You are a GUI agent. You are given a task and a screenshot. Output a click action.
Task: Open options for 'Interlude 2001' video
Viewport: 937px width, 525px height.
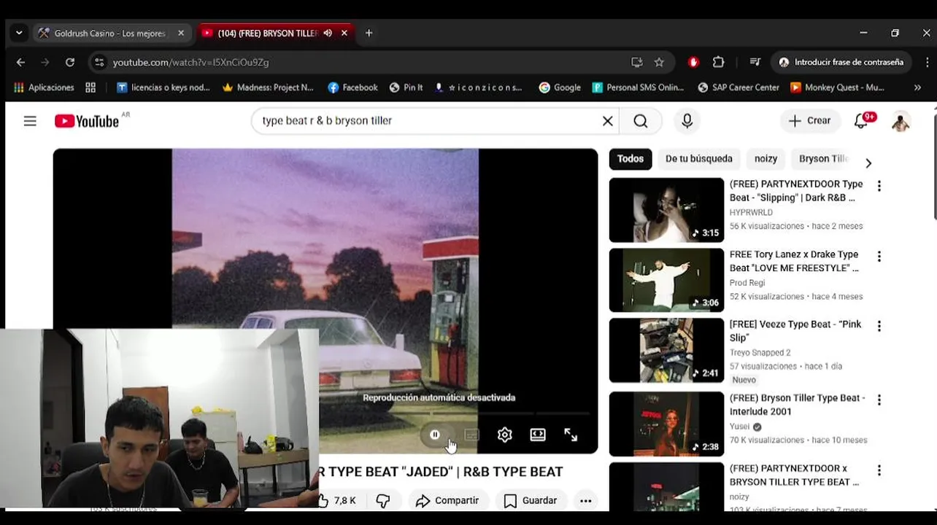(879, 400)
